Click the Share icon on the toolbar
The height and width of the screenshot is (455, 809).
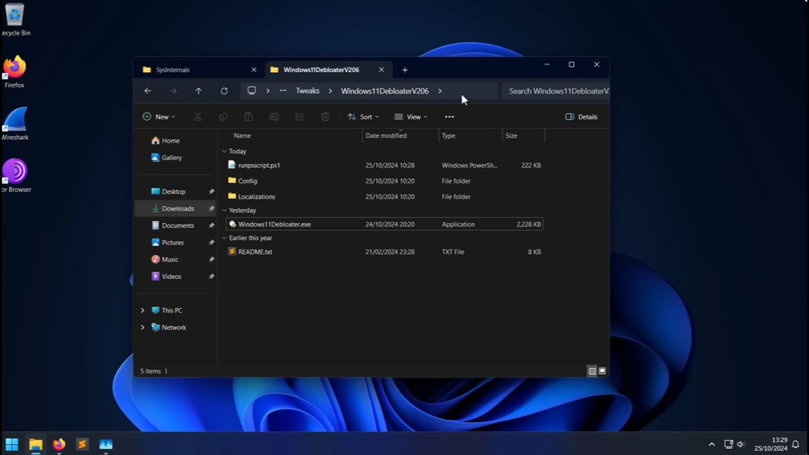tap(299, 117)
